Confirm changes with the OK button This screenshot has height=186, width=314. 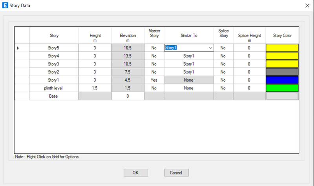click(136, 173)
